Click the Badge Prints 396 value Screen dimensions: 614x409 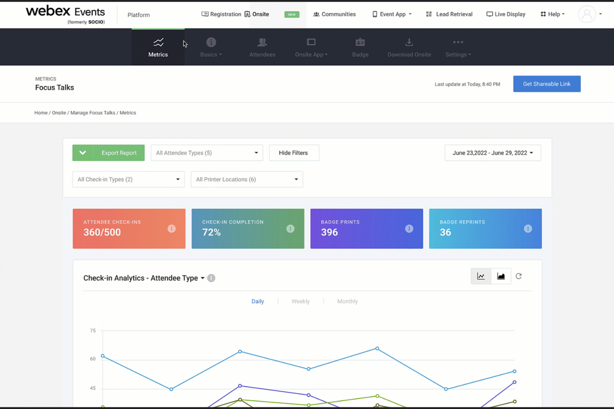[x=329, y=232]
